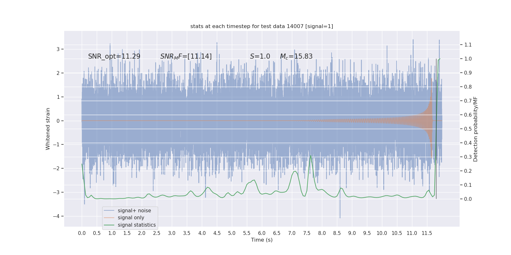Click the orange signal only legend line
The height and width of the screenshot is (255, 511).
pyautogui.click(x=109, y=218)
